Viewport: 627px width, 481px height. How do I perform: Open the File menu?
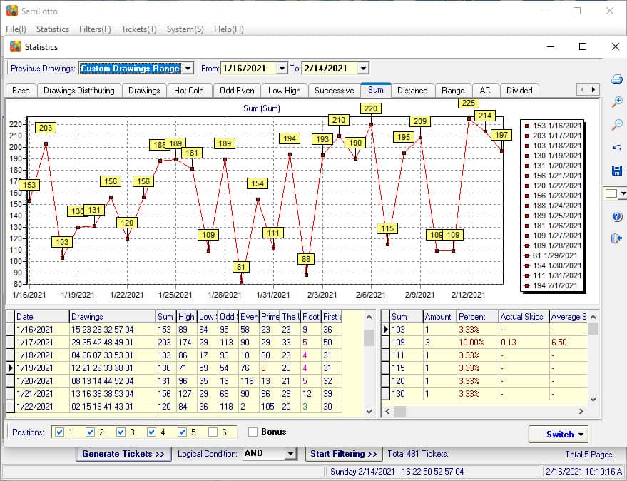(x=16, y=29)
